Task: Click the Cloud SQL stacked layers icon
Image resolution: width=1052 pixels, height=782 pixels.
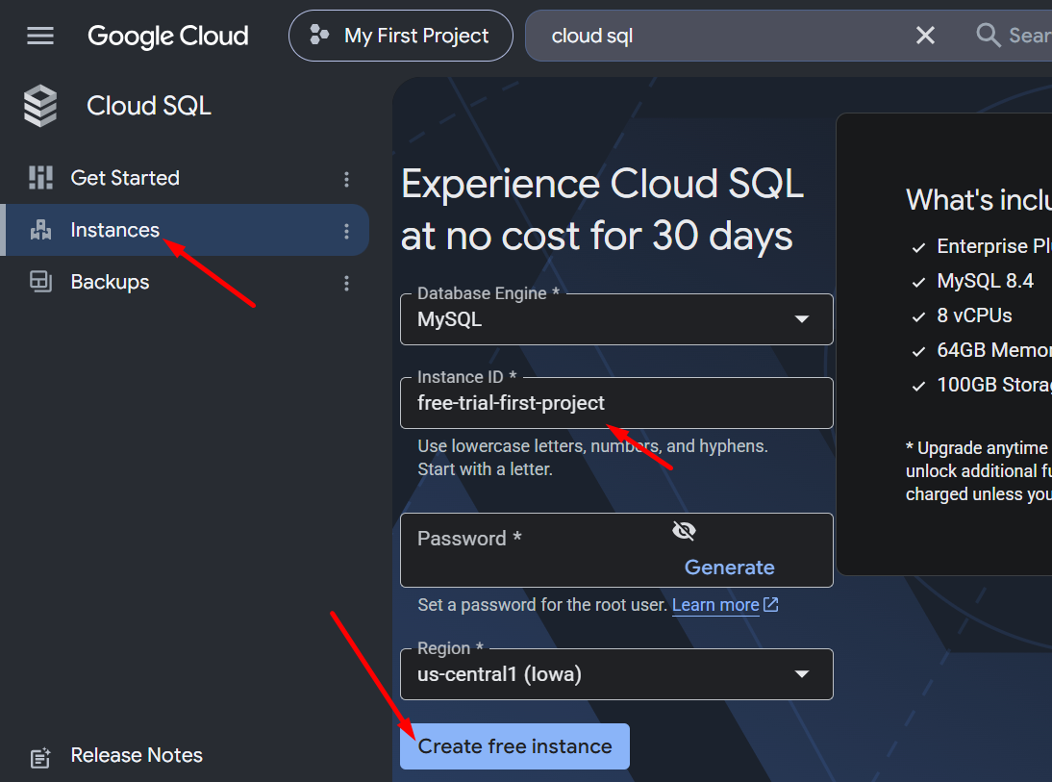Action: [x=40, y=106]
